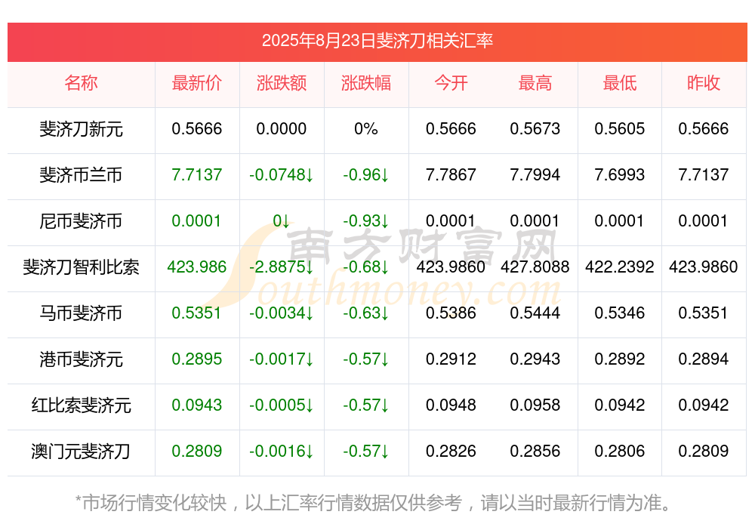Image resolution: width=755 pixels, height=527 pixels.
Task: Click the green 0.2809 latest price
Action: pos(196,451)
